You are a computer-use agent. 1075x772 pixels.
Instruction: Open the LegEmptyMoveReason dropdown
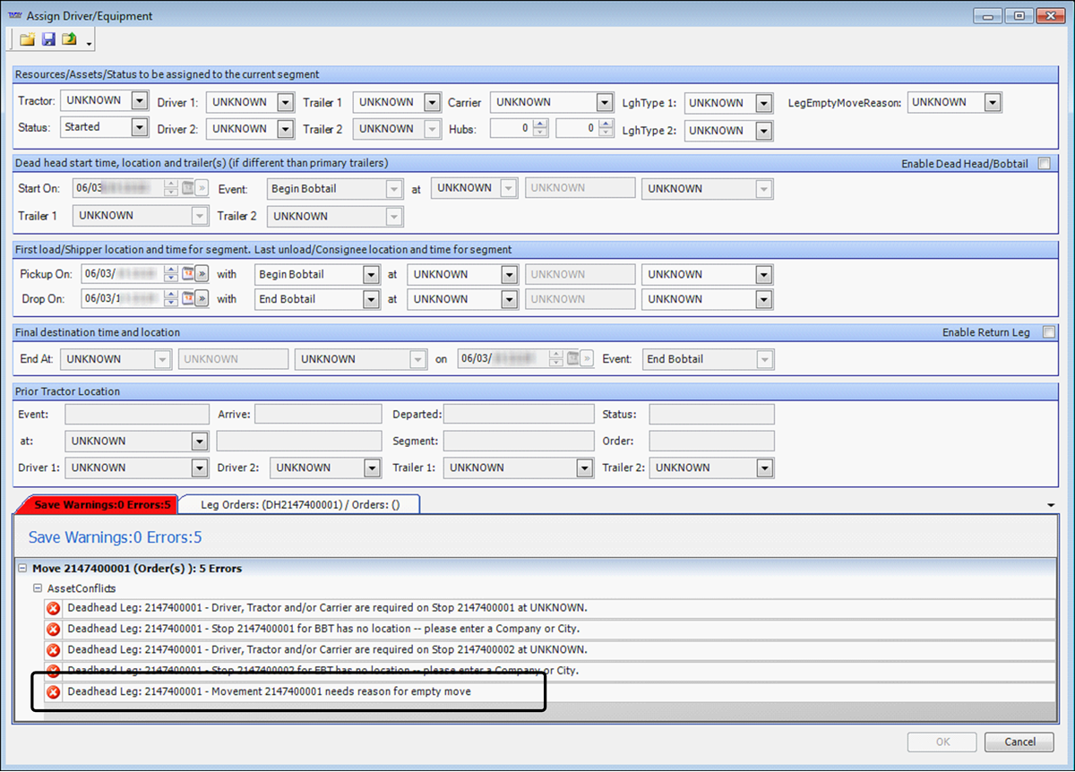point(992,102)
